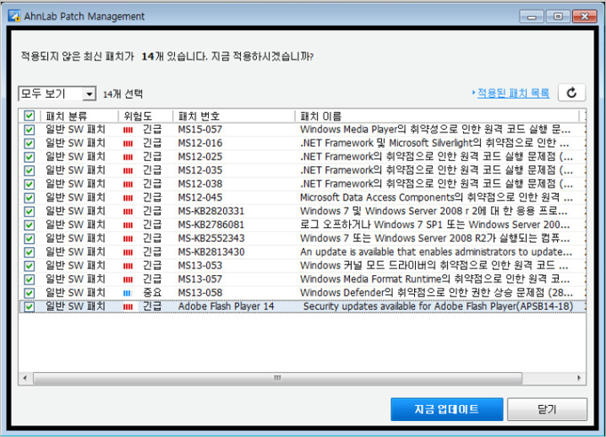Open the 모두 보기 filter dropdown
This screenshot has height=437, width=606.
(x=57, y=94)
